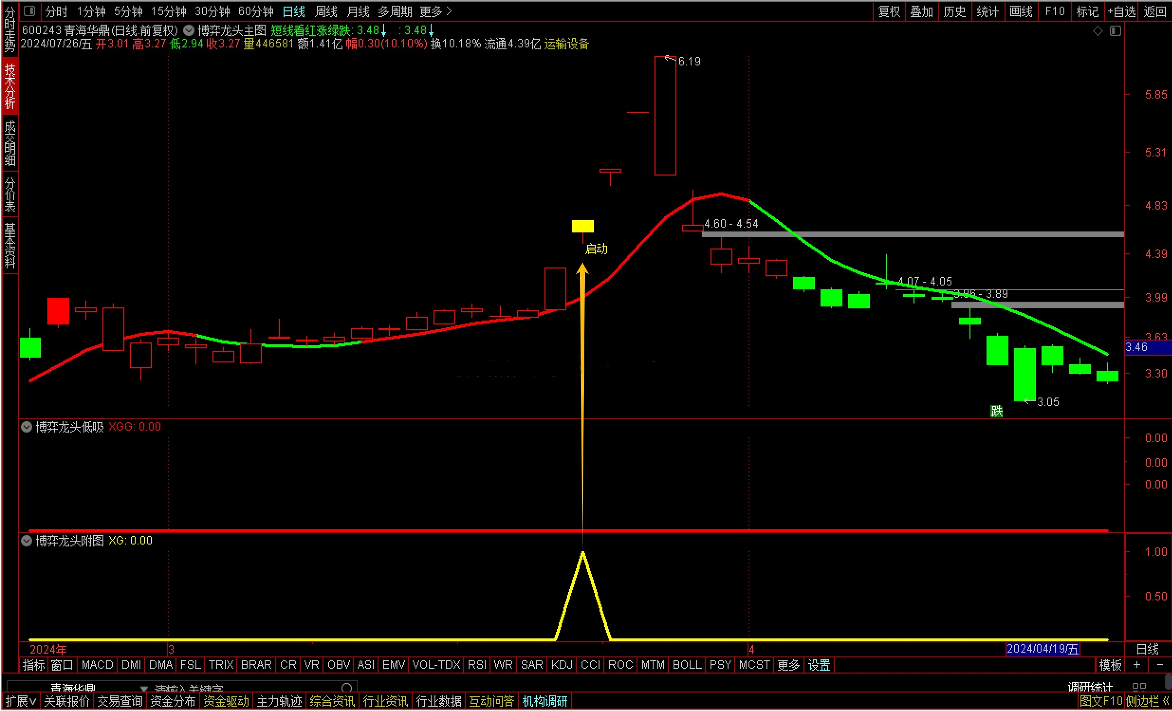
Task: Open the 更多 indicators list in indicator bar
Action: click(x=788, y=665)
